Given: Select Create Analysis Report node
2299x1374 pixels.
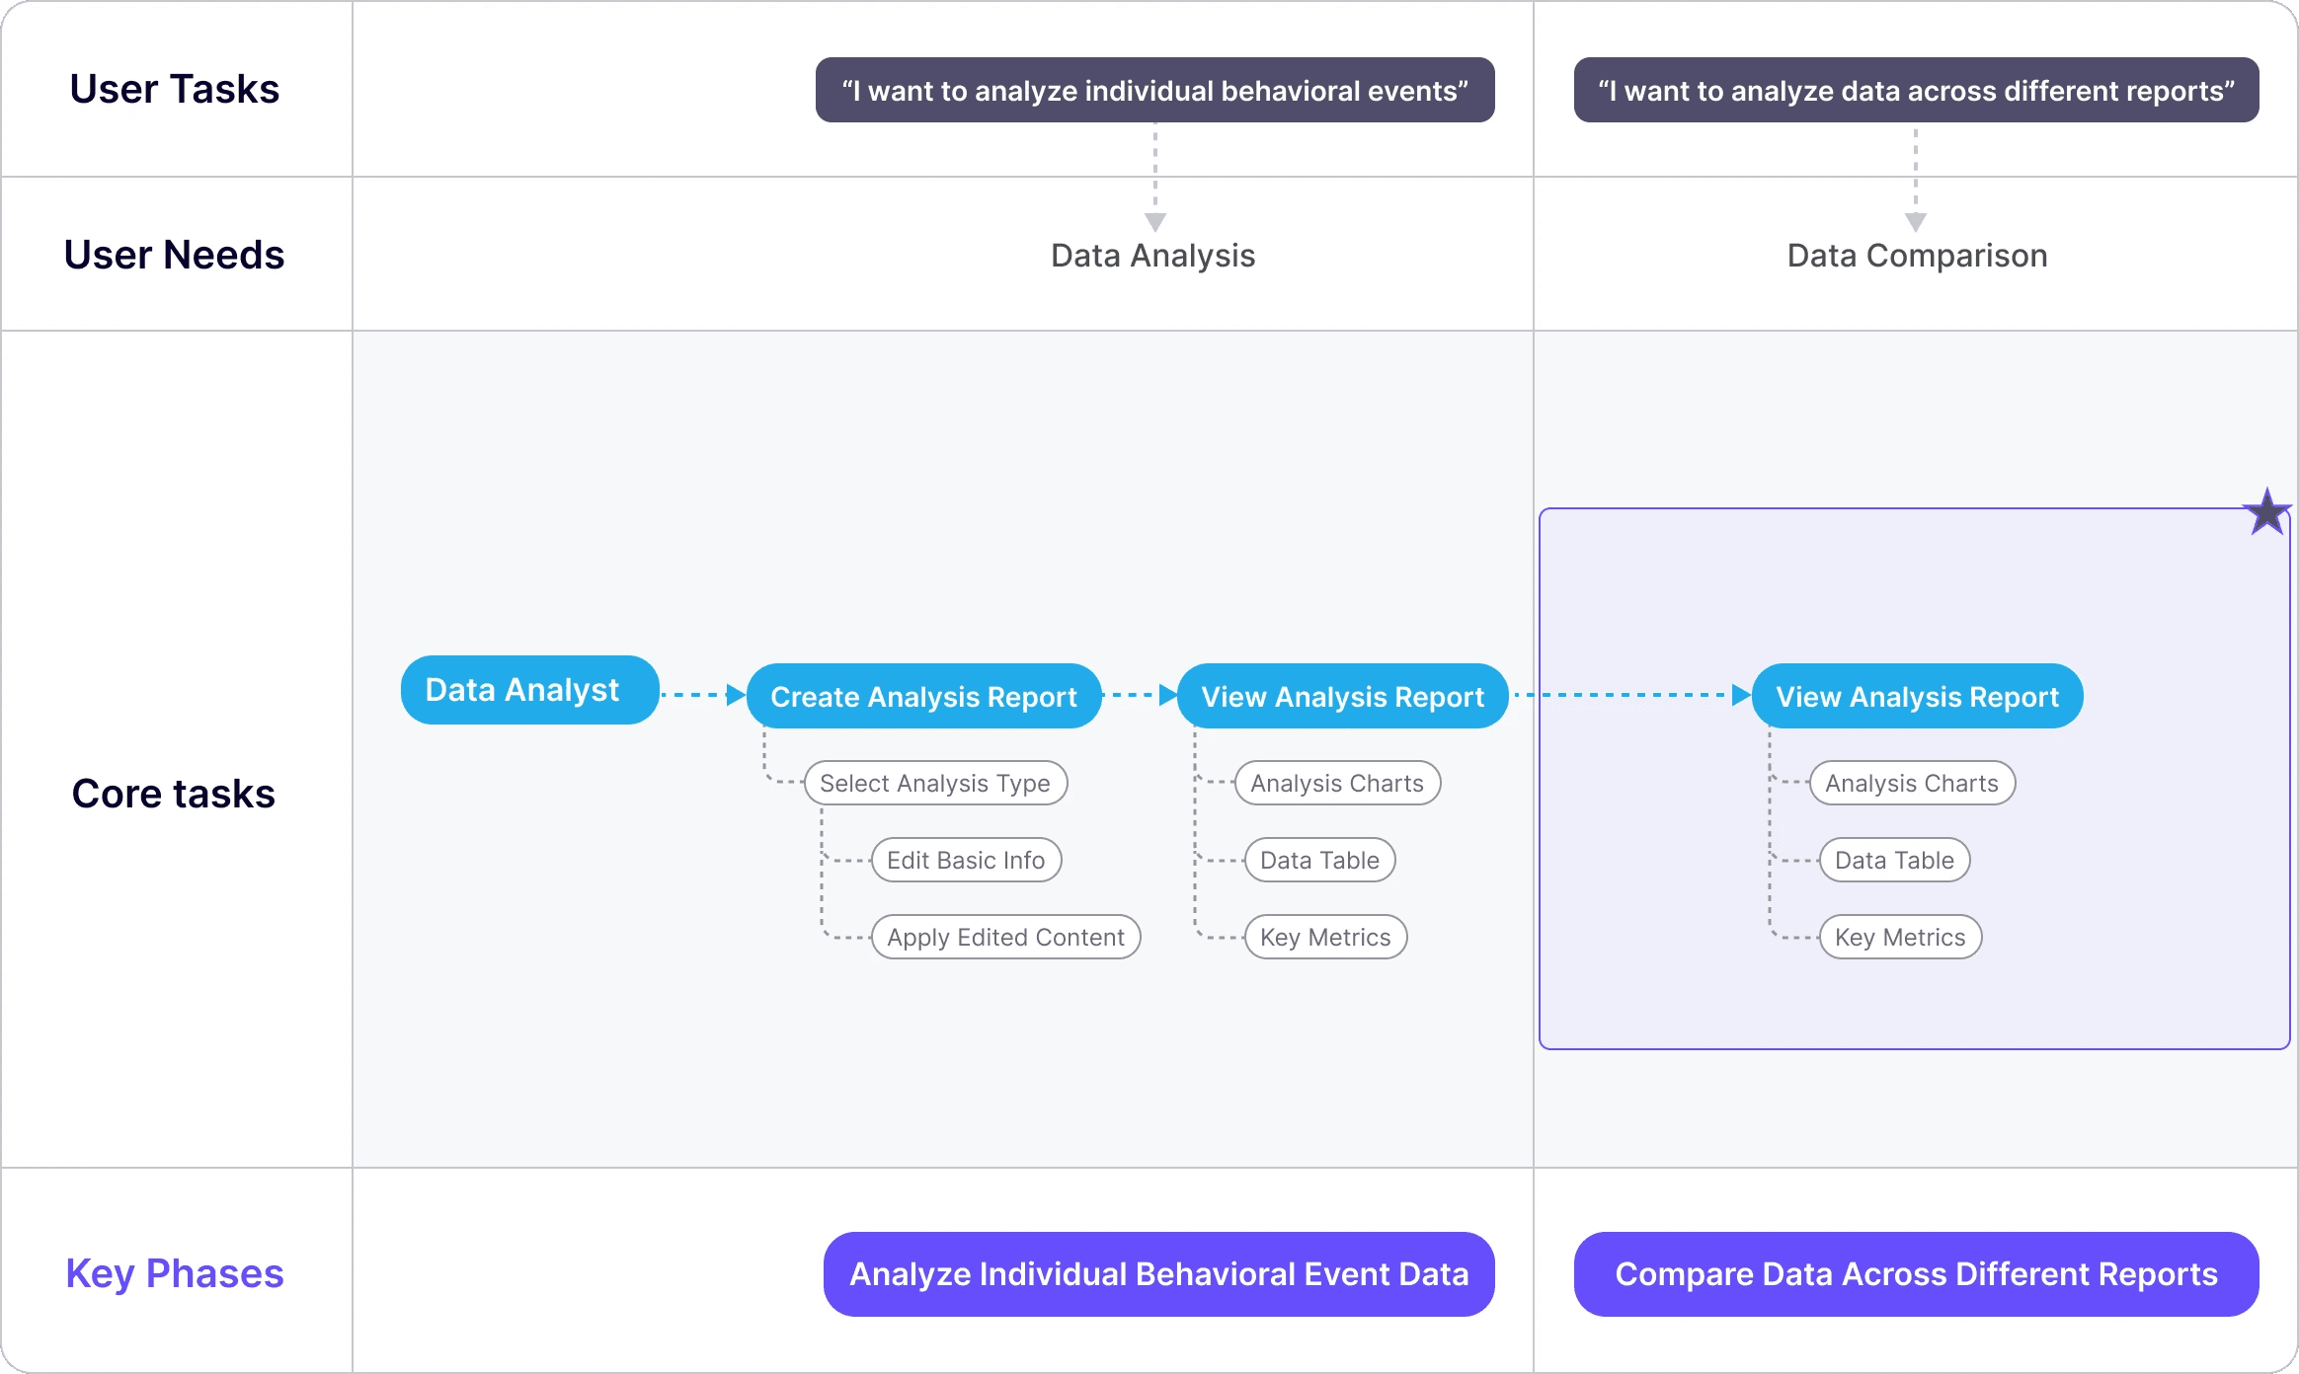Looking at the screenshot, I should point(923,697).
